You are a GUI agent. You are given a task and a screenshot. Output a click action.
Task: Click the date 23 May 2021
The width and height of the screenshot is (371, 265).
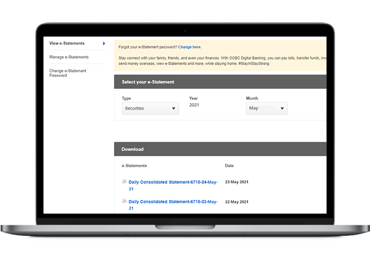[236, 182]
